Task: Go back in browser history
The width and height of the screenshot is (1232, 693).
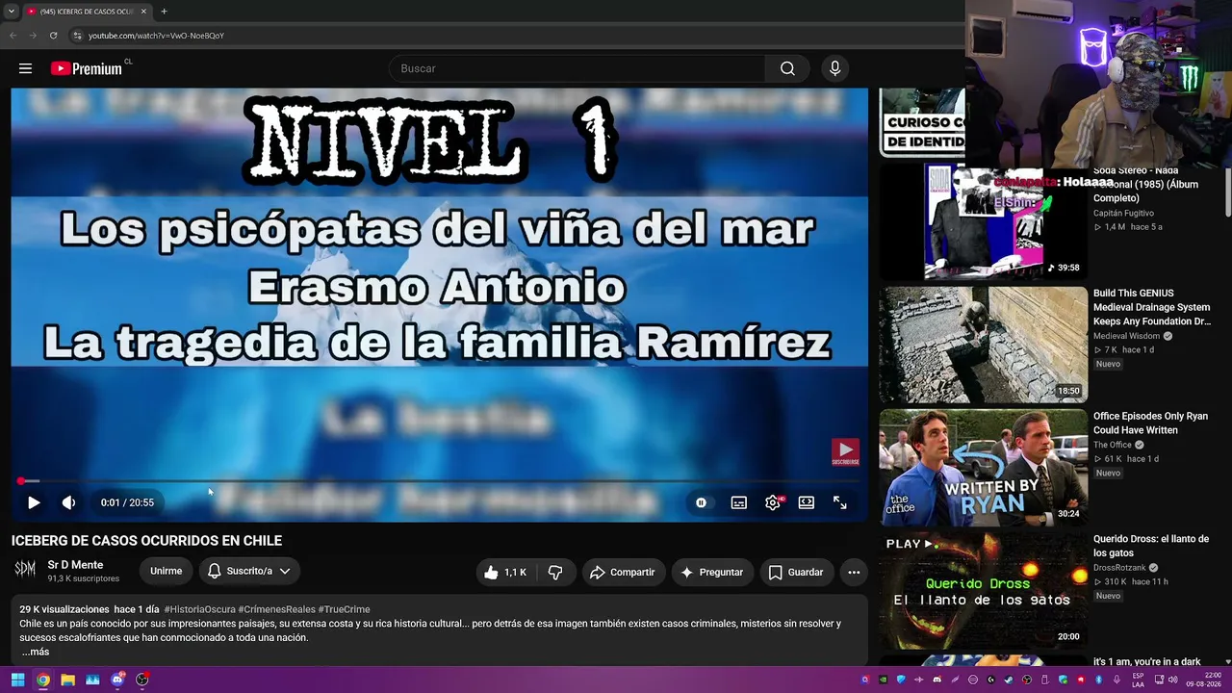Action: click(x=13, y=36)
